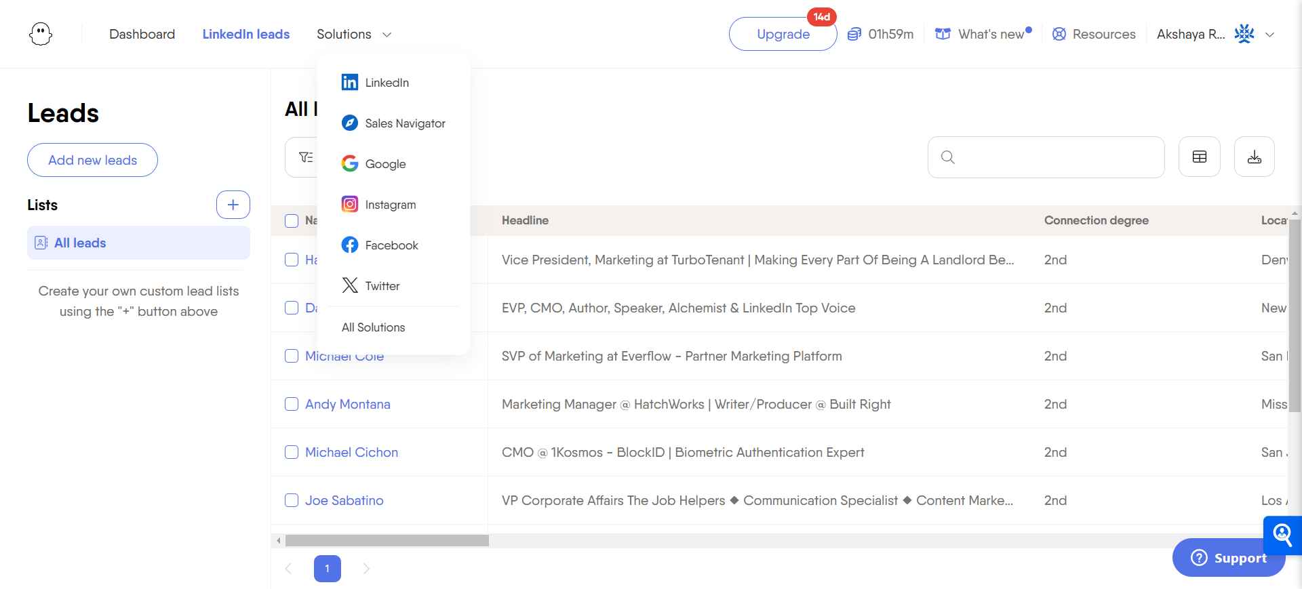Check the Andy Montana row checkbox
Image resolution: width=1302 pixels, height=589 pixels.
pyautogui.click(x=292, y=404)
